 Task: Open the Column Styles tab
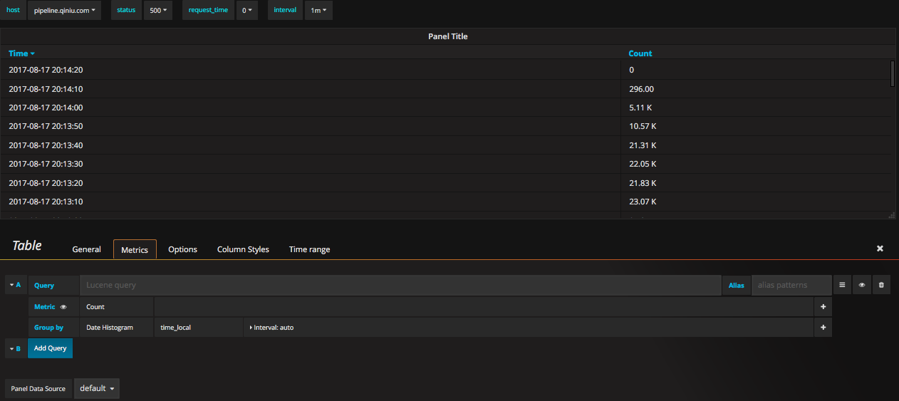pos(243,249)
